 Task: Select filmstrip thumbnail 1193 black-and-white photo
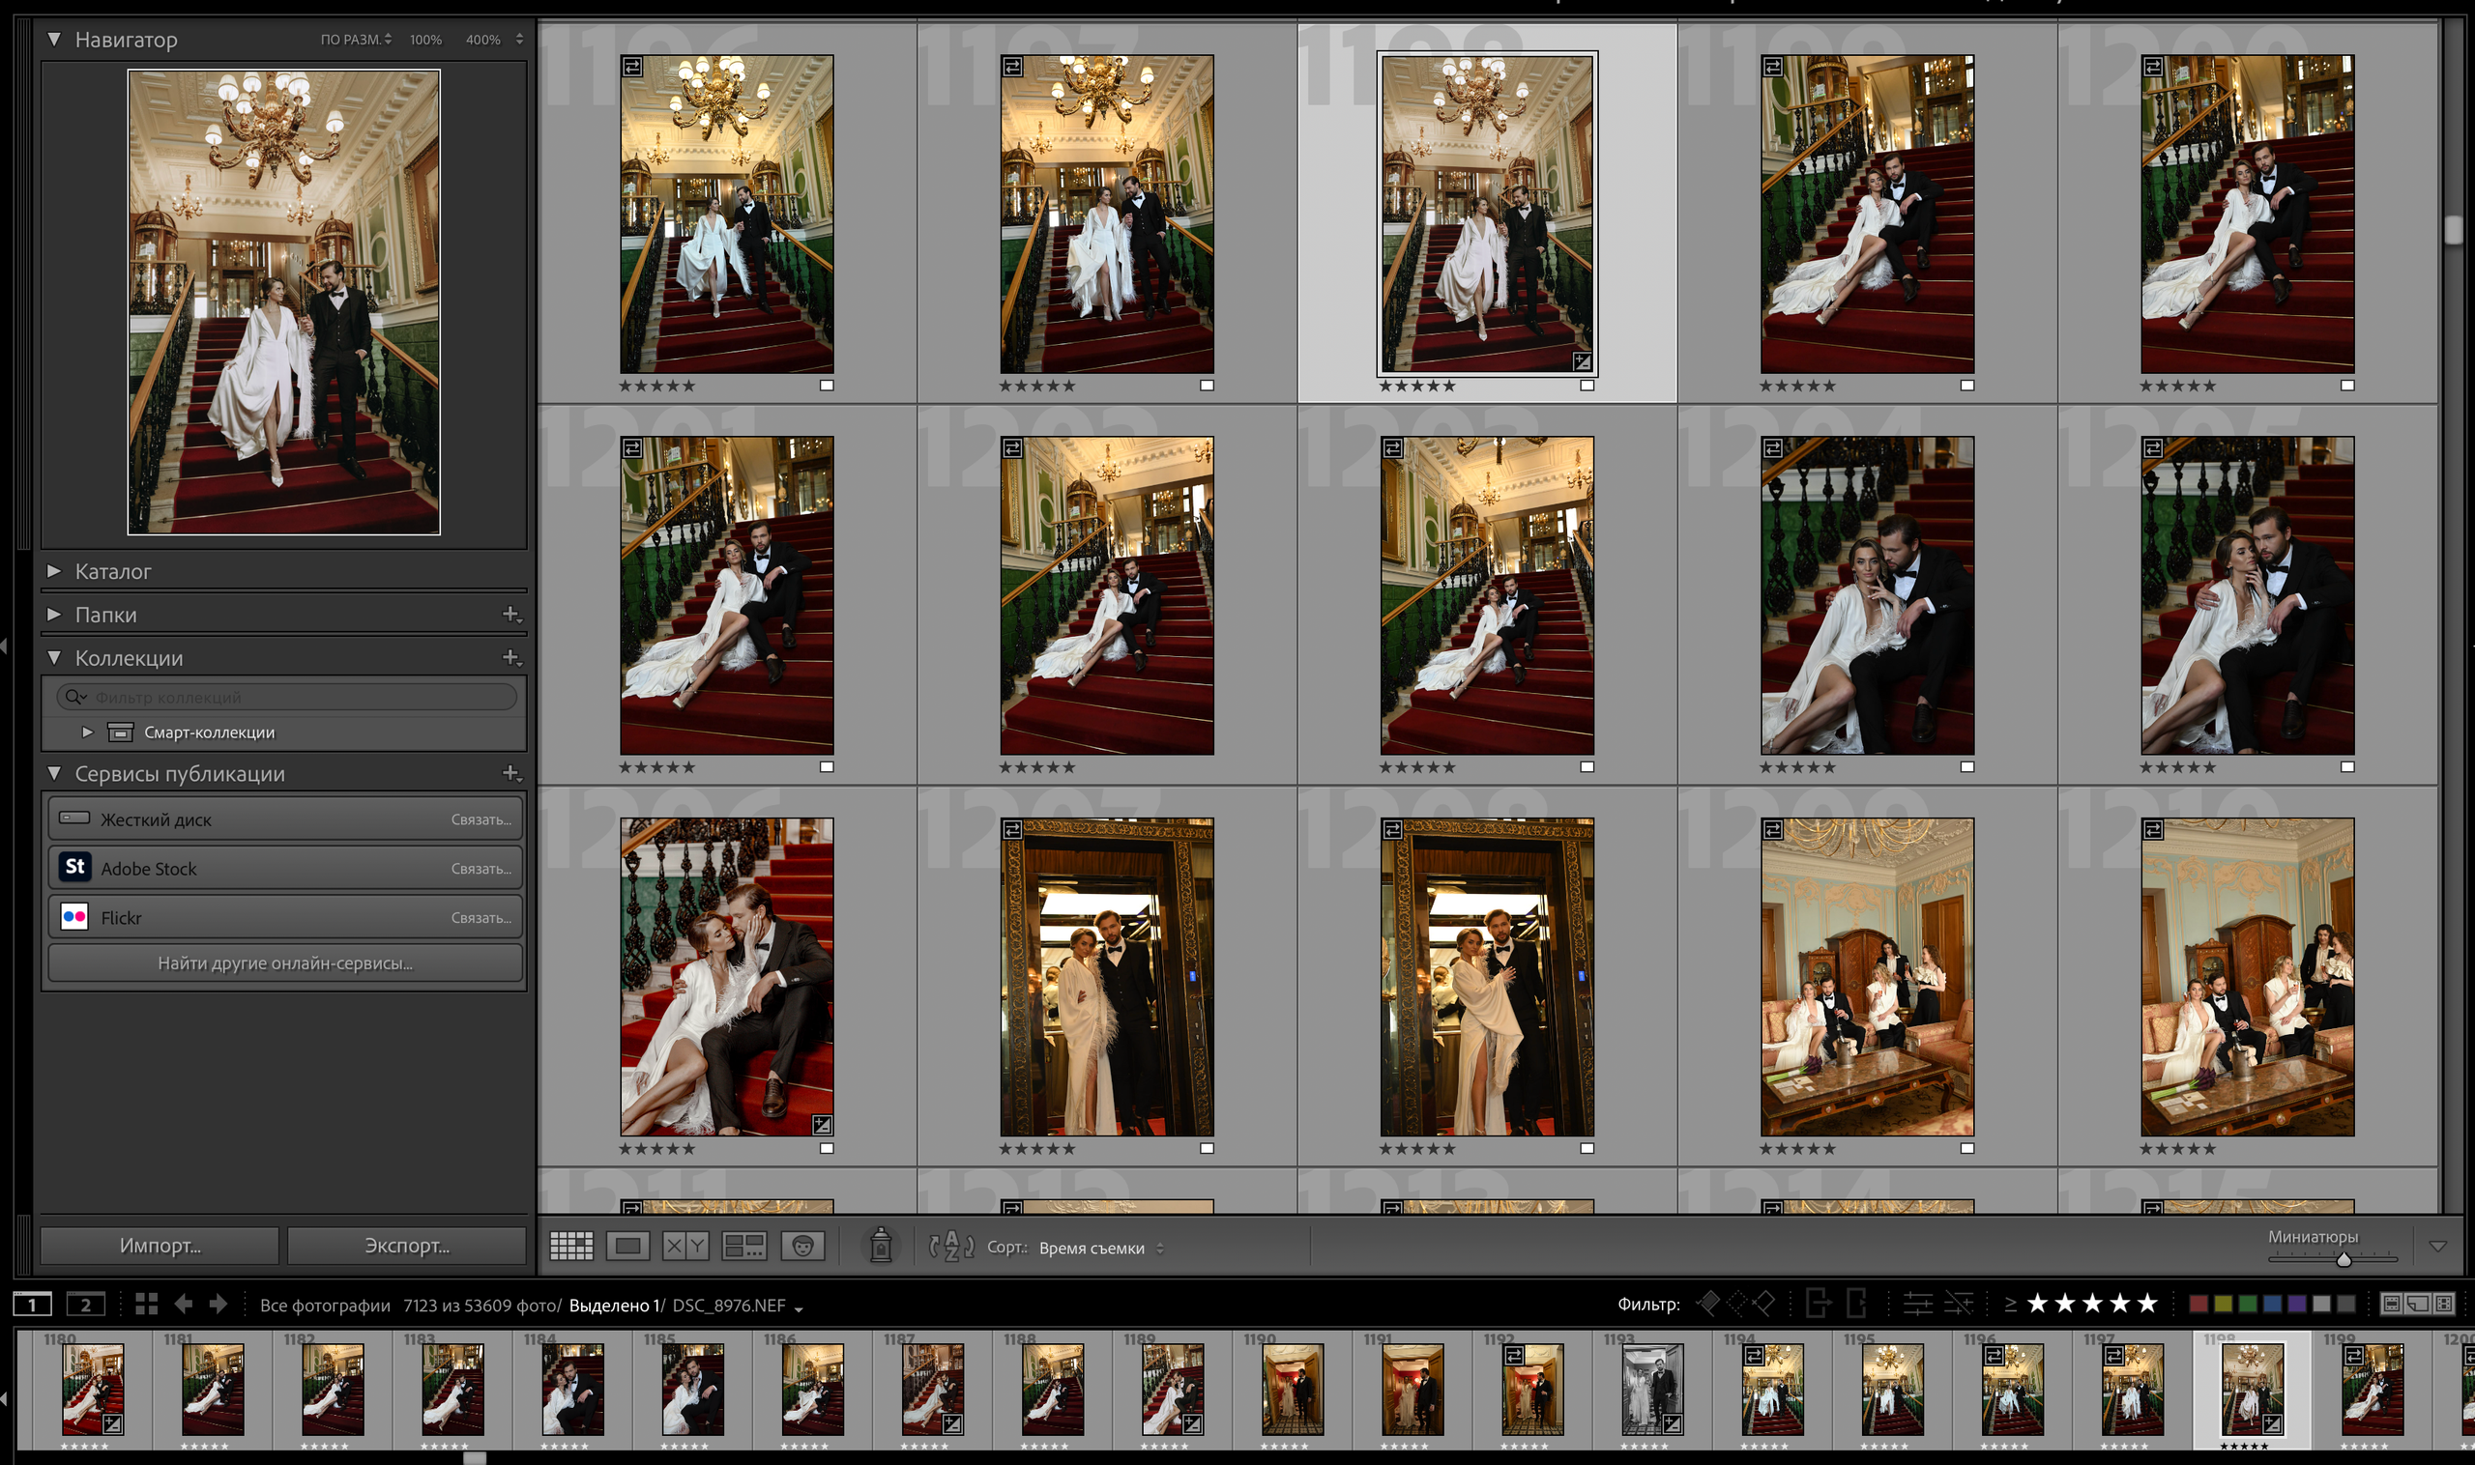[x=1651, y=1389]
